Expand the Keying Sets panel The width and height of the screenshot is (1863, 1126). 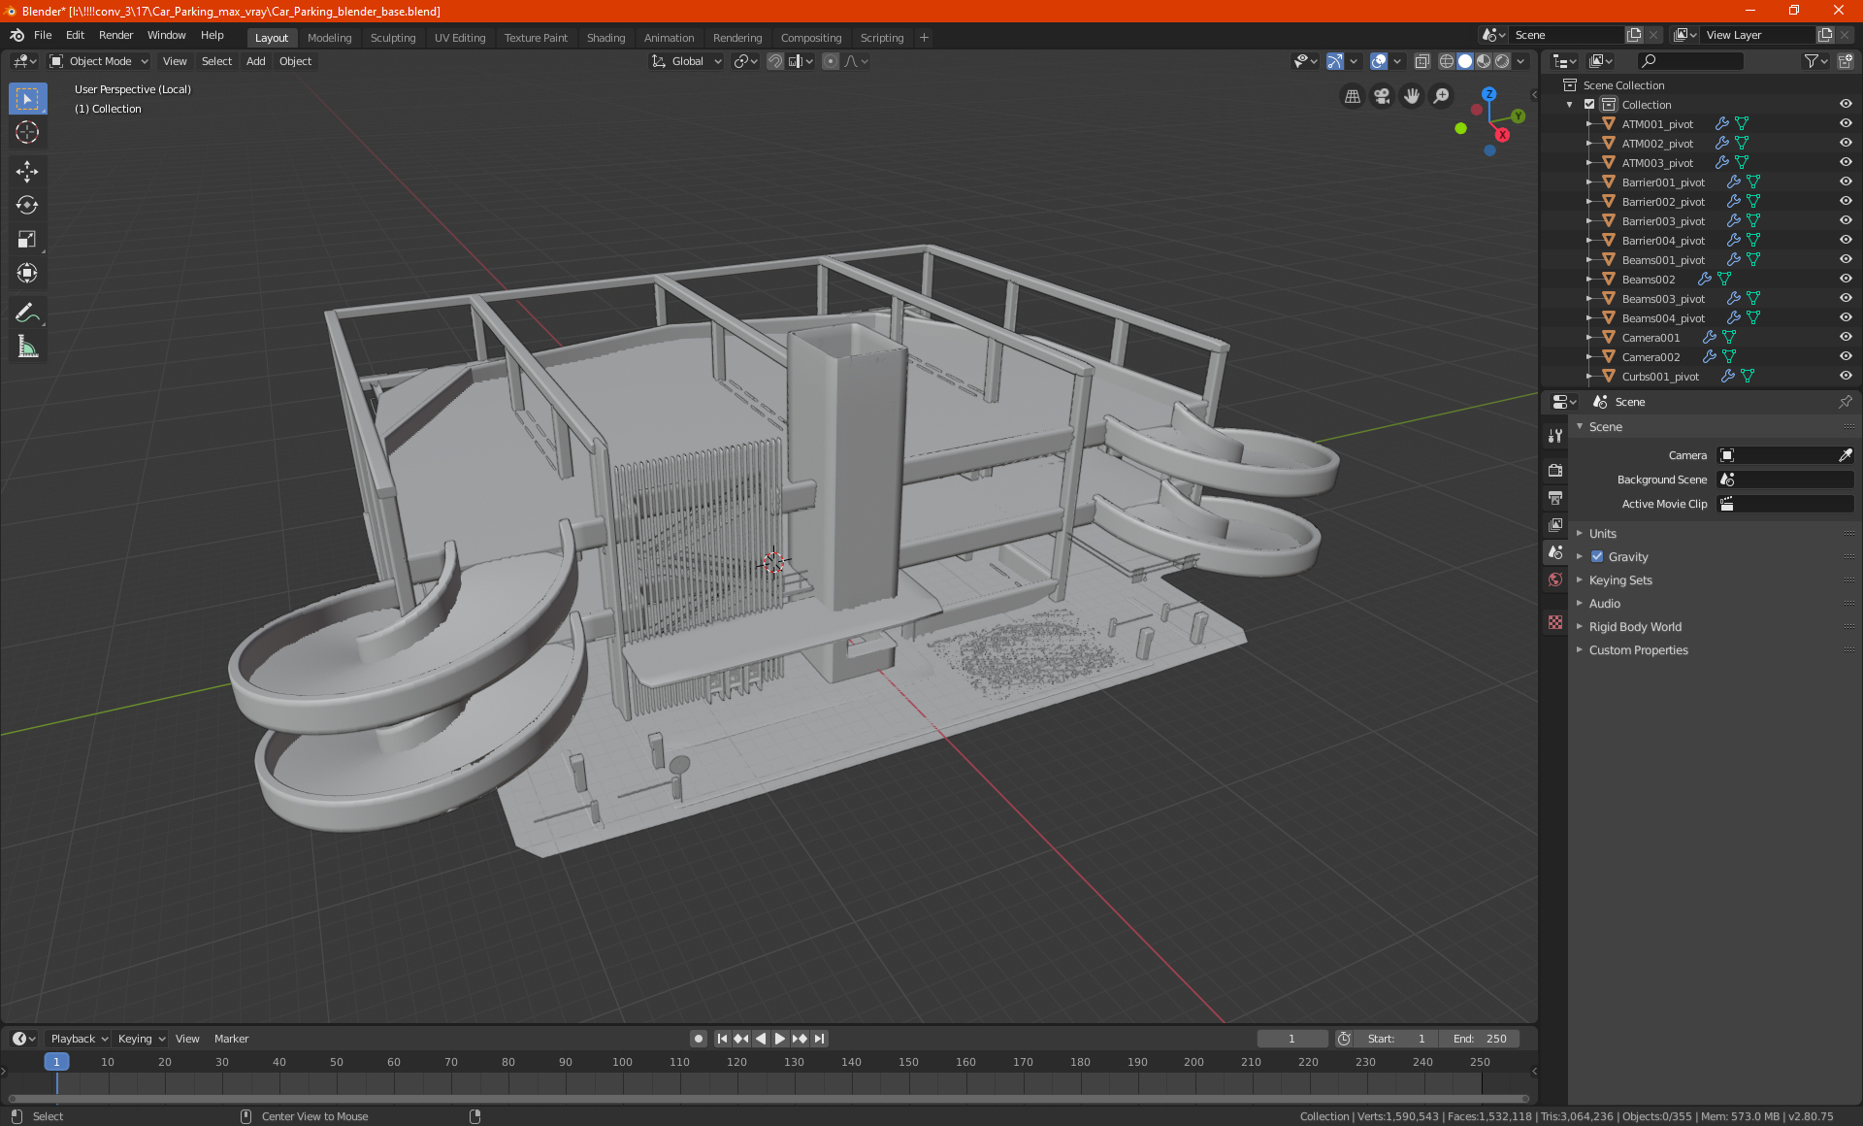click(1620, 580)
